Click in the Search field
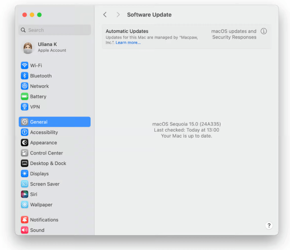This screenshot has width=290, height=250. (55, 30)
